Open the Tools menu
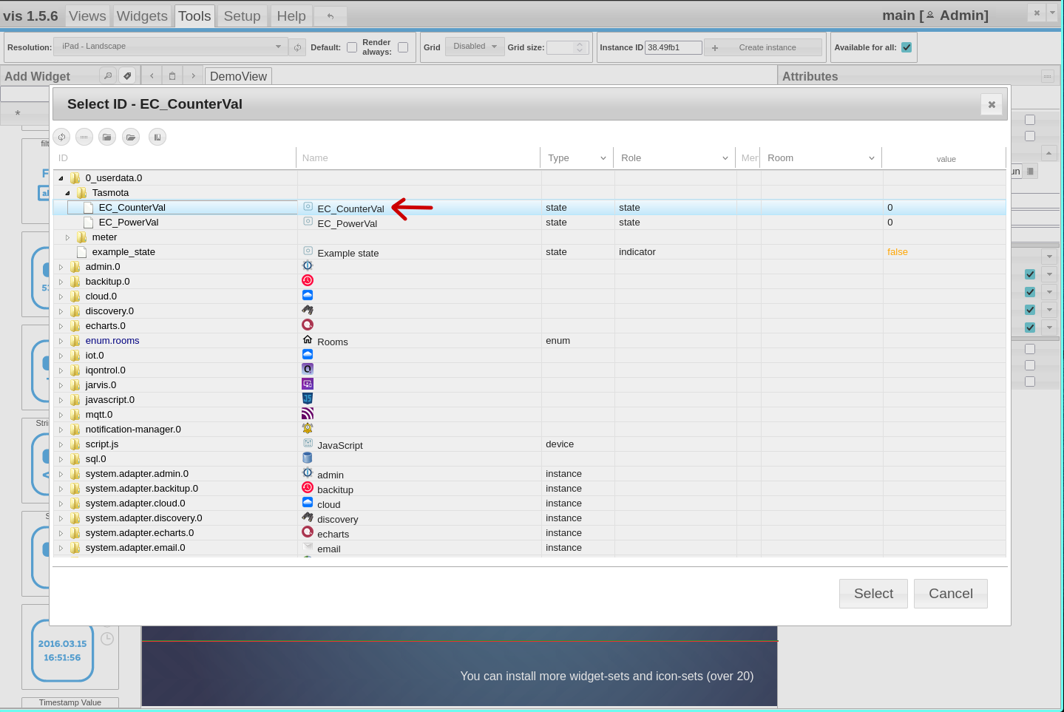This screenshot has height=712, width=1064. pyautogui.click(x=194, y=16)
